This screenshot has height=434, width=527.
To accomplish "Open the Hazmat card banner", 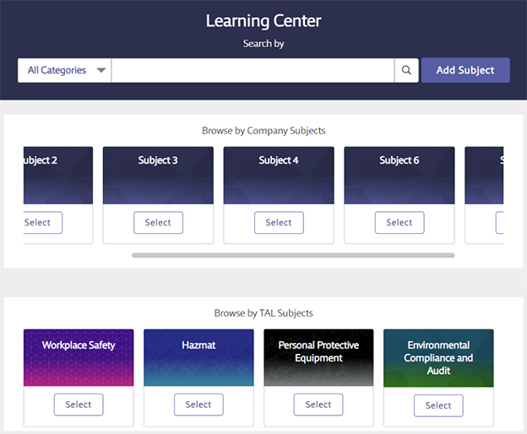I will point(198,357).
